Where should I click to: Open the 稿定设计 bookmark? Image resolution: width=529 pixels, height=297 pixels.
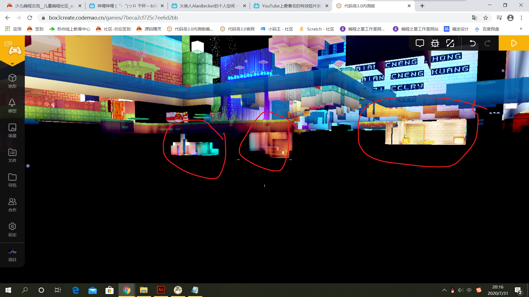456,29
